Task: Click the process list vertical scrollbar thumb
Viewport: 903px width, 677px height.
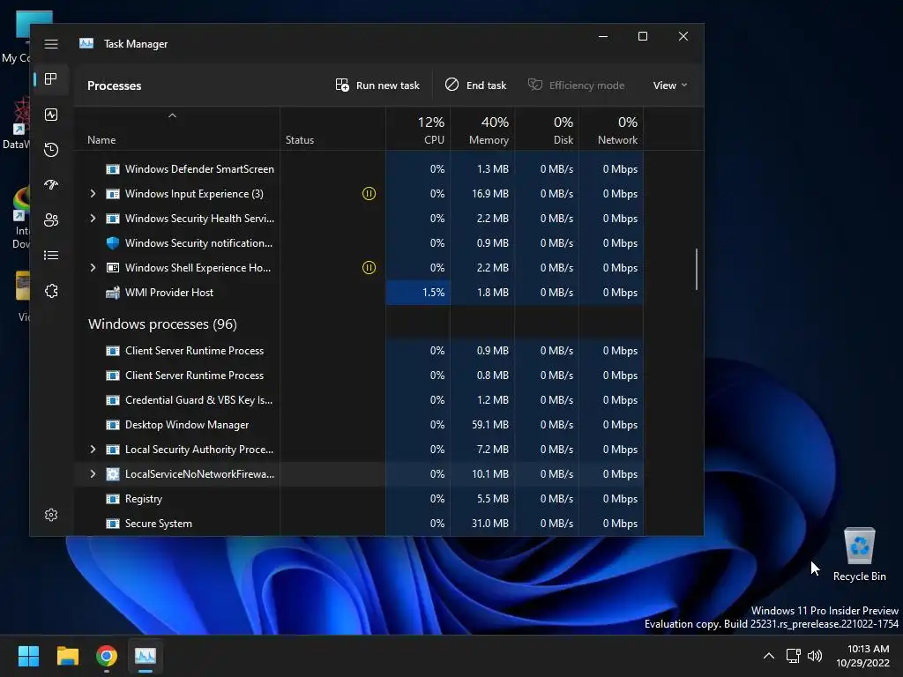Action: 697,269
